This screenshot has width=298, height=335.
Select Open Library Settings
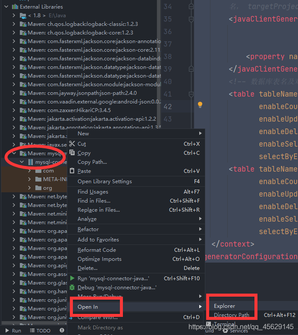(136, 182)
